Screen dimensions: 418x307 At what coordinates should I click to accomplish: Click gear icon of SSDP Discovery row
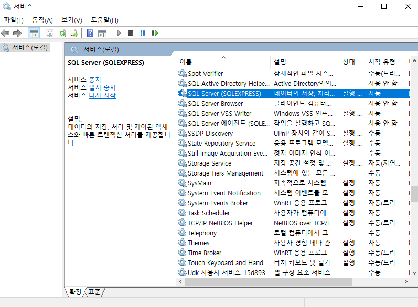point(183,133)
